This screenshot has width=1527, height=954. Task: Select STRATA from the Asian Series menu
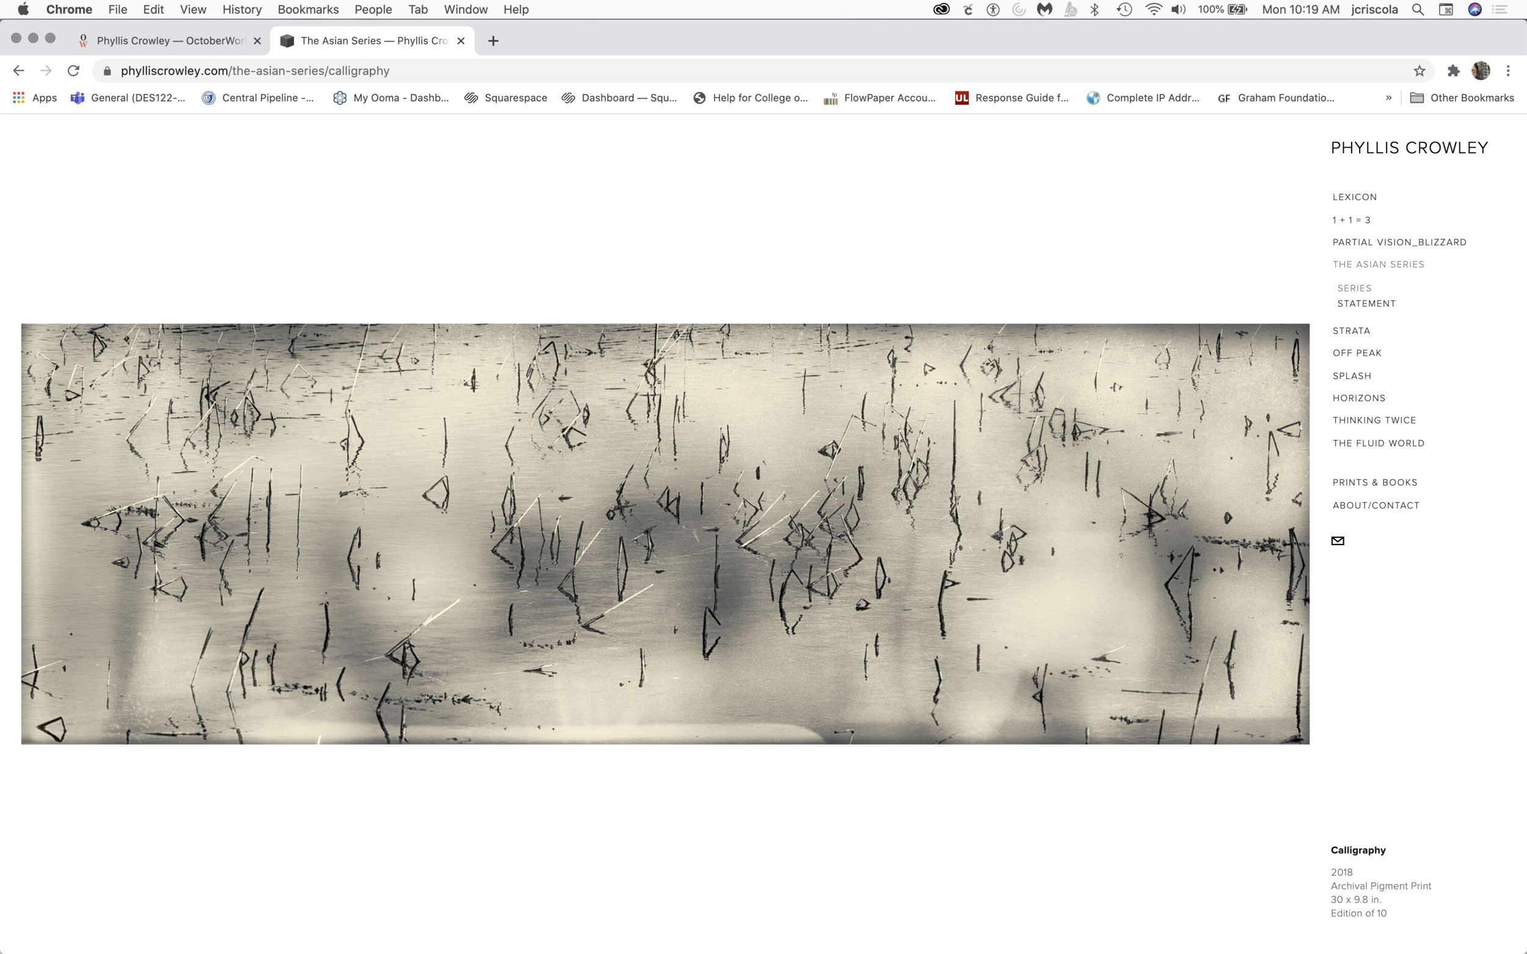pos(1350,331)
